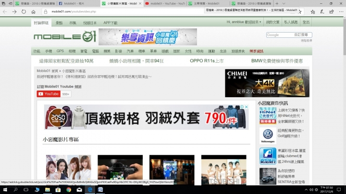Open the Mitsubishi show girls video thumbnail
The height and width of the screenshot is (194, 346).
(224, 170)
